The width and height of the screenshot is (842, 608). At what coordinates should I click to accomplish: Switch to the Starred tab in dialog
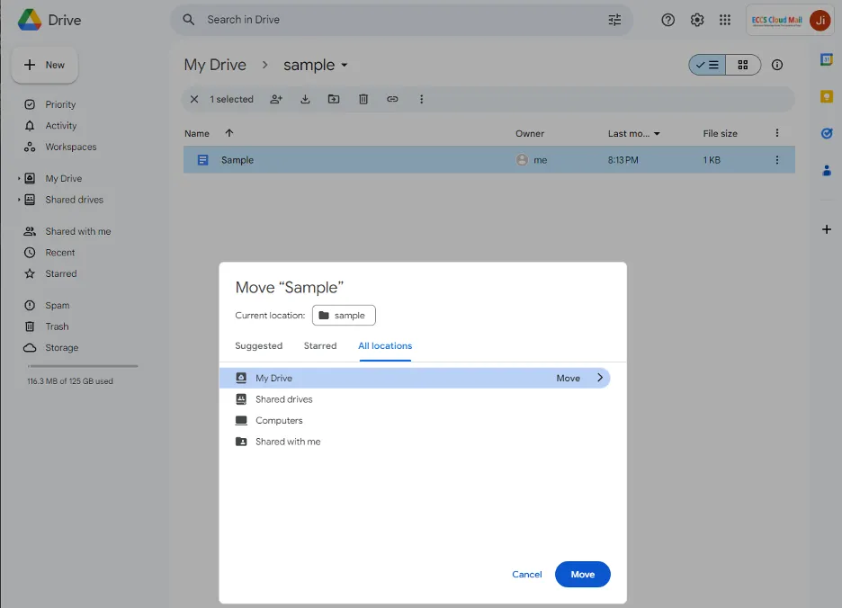(x=319, y=346)
